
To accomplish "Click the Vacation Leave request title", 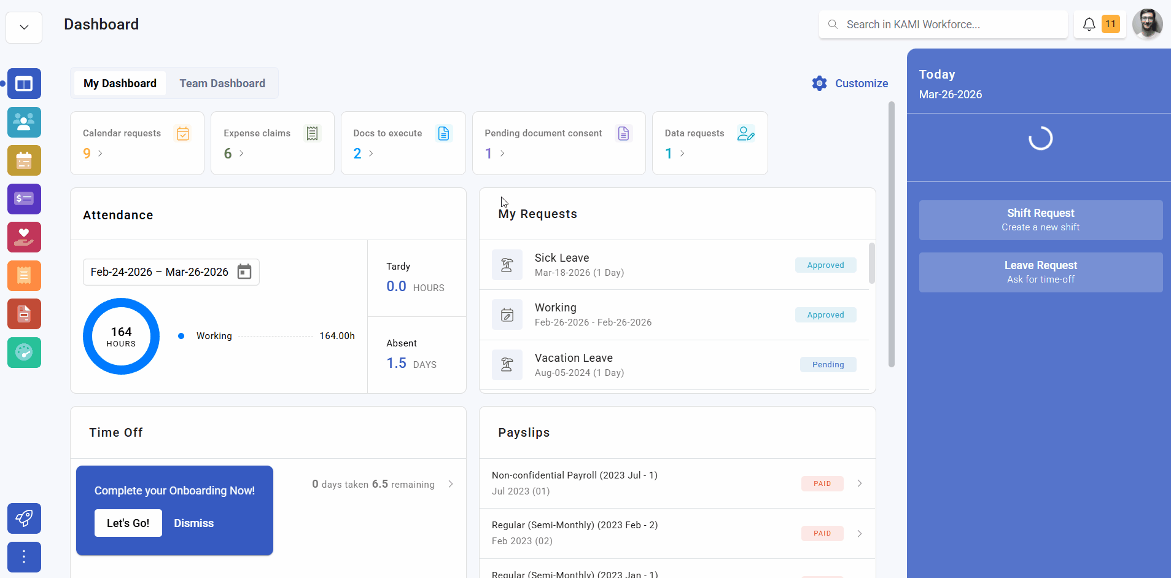I will point(574,358).
